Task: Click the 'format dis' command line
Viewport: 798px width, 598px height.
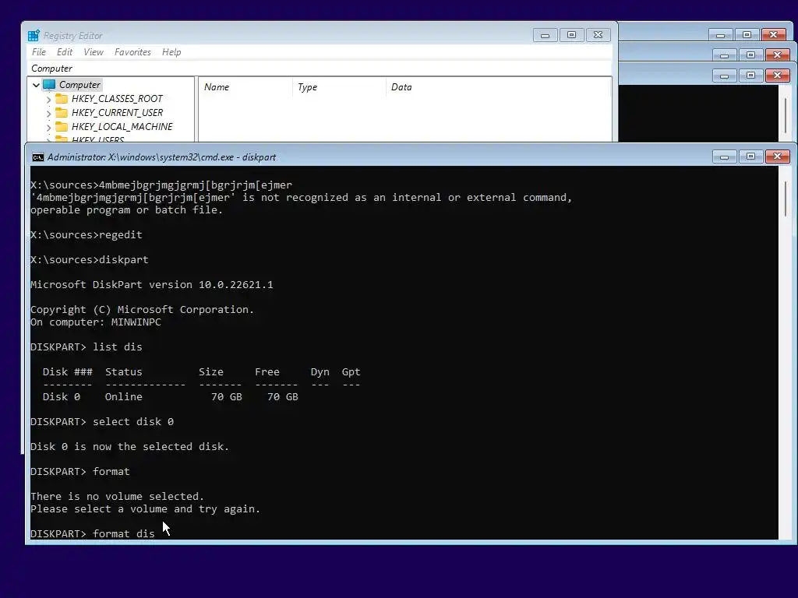Action: 93,533
